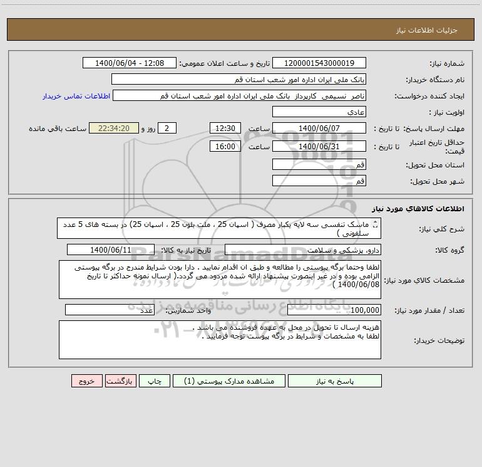Click label گروه کالا
The width and height of the screenshot is (482, 467).
coord(449,250)
